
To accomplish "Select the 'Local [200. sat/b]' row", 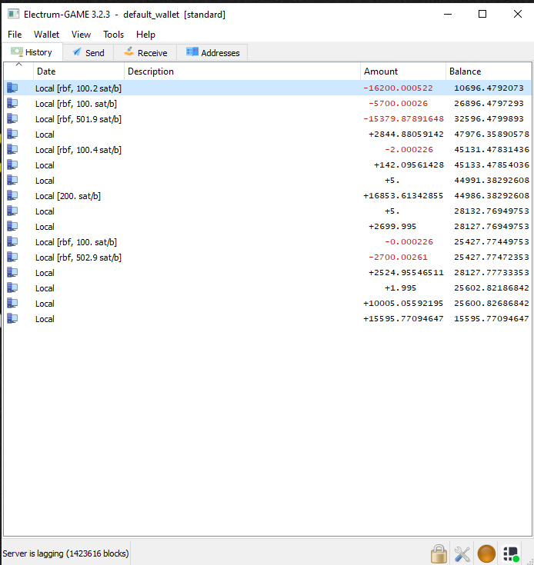I will pos(268,196).
